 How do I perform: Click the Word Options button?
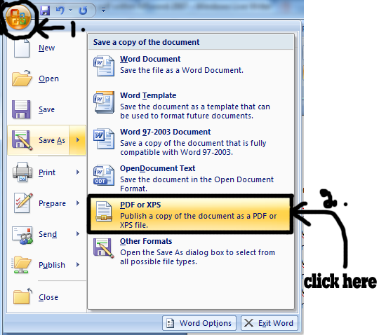(x=199, y=323)
